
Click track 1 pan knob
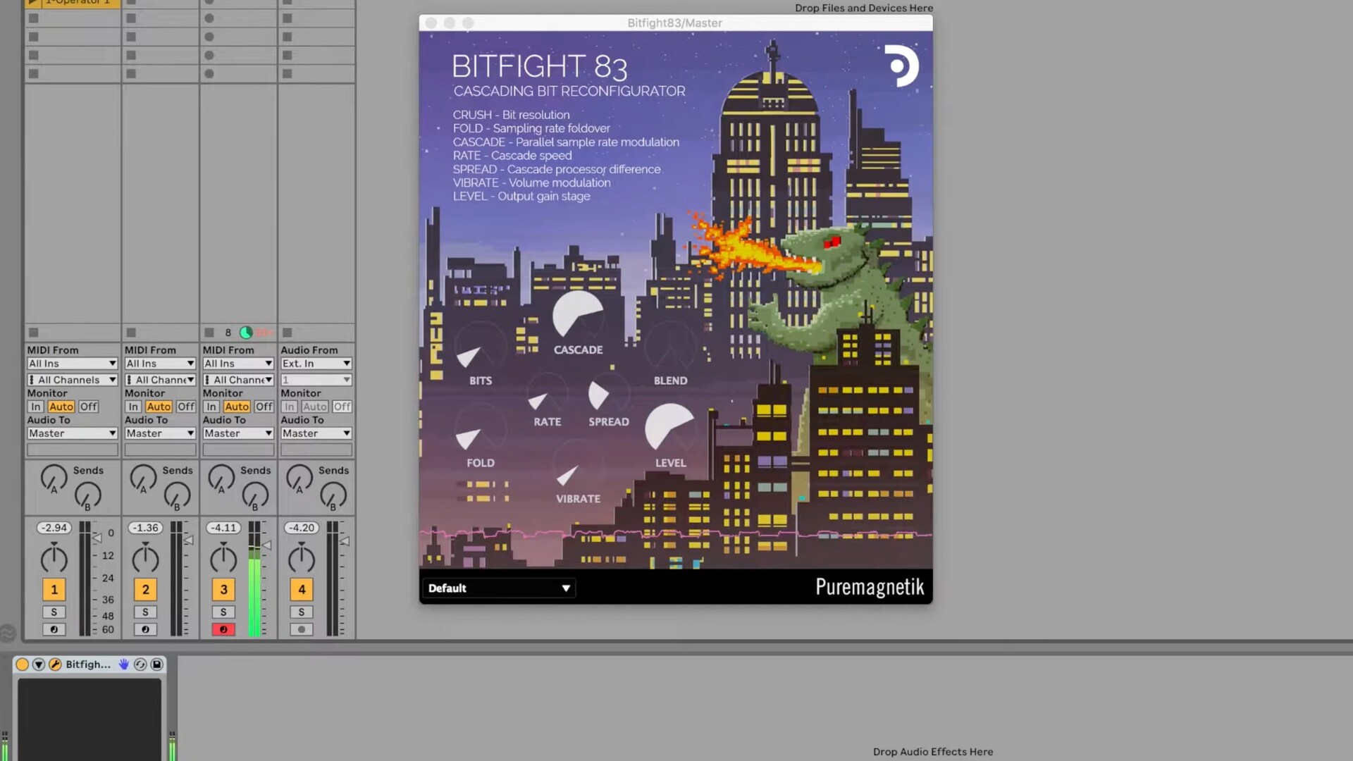(54, 558)
